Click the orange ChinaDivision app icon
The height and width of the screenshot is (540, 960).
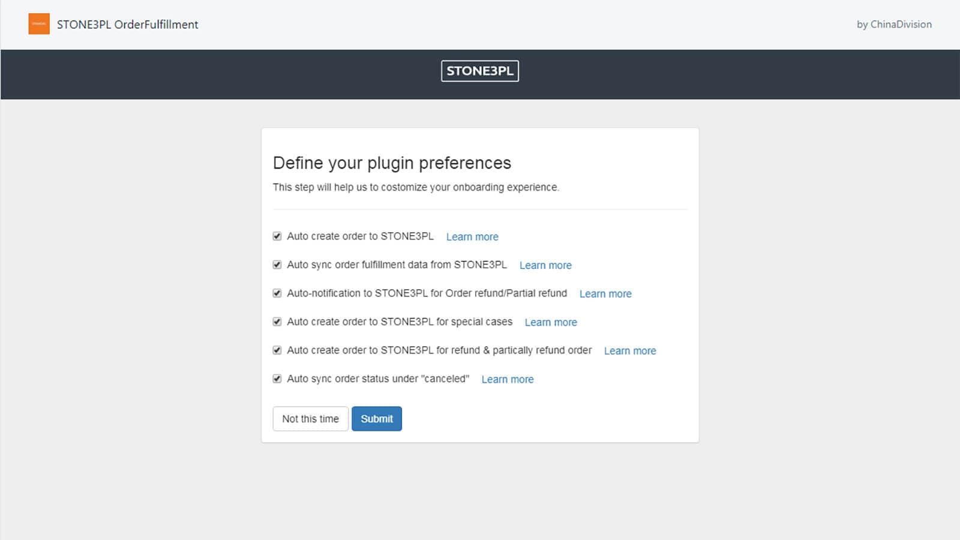coord(38,24)
